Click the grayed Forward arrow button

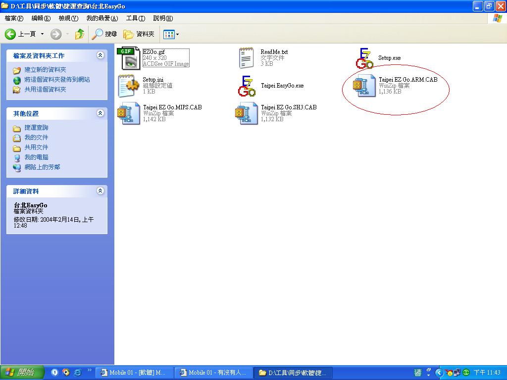(55, 34)
